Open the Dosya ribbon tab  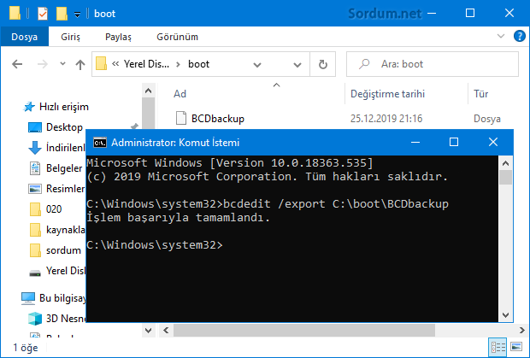[x=24, y=37]
